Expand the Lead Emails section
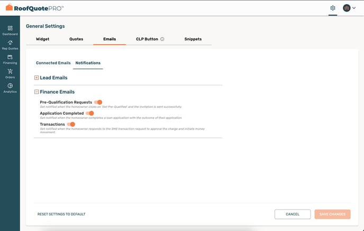Image resolution: width=364 pixels, height=231 pixels. 37,78
